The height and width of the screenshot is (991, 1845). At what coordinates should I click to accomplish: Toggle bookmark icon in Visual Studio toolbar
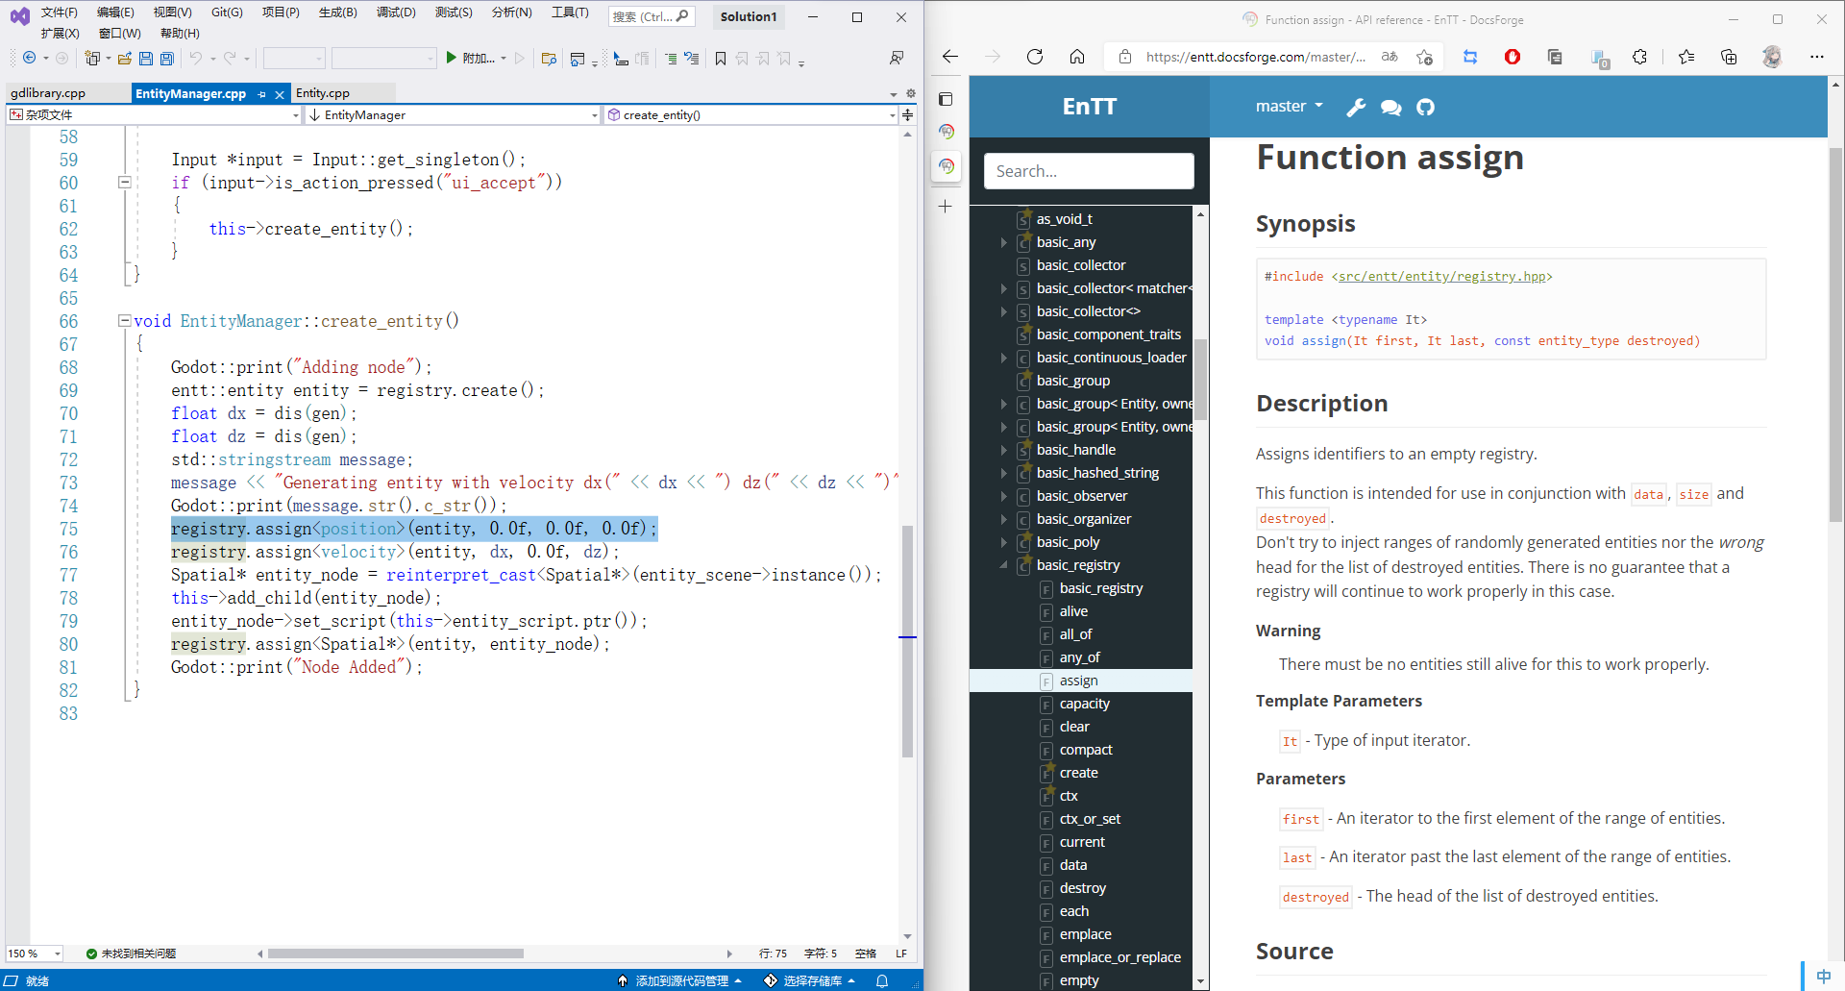tap(721, 59)
